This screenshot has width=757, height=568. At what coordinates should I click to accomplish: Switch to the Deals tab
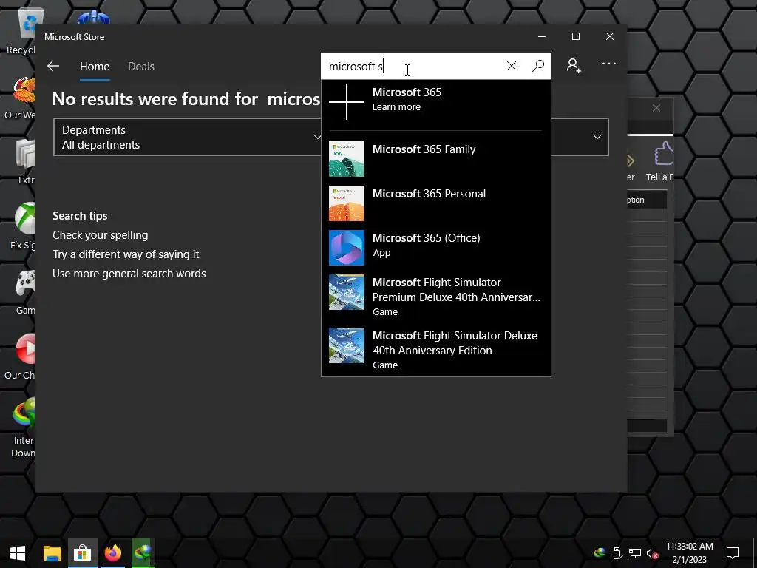point(141,67)
